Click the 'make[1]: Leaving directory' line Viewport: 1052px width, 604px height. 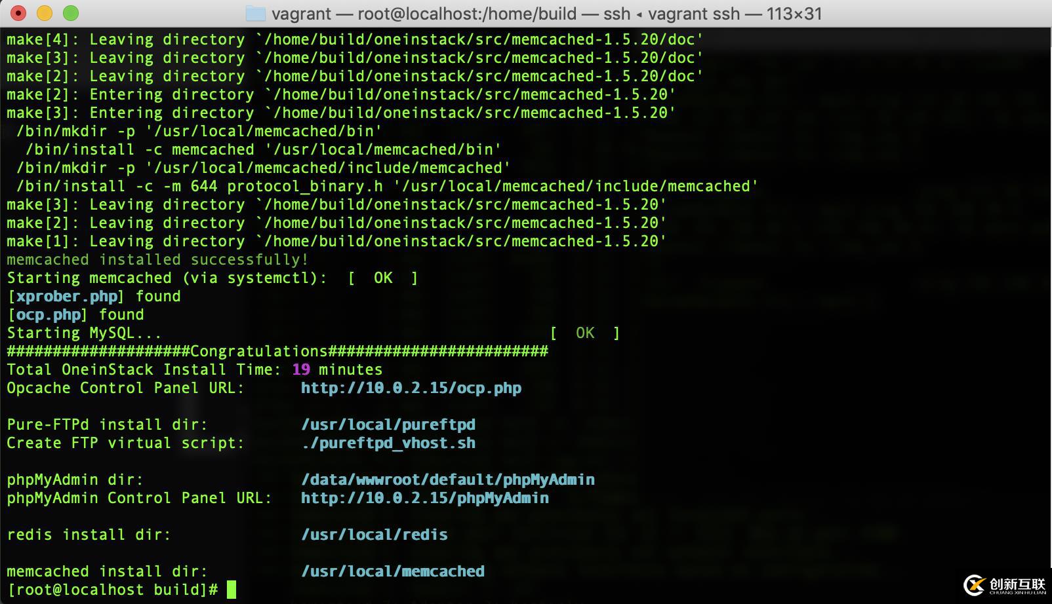[x=336, y=241]
